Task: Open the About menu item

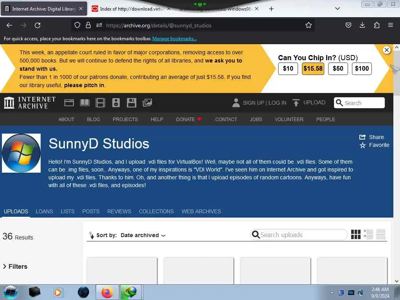Action: pyautogui.click(x=66, y=120)
